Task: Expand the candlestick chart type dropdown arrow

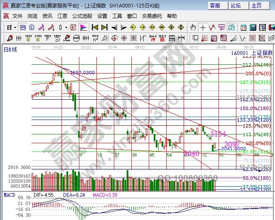Action: pyautogui.click(x=66, y=27)
